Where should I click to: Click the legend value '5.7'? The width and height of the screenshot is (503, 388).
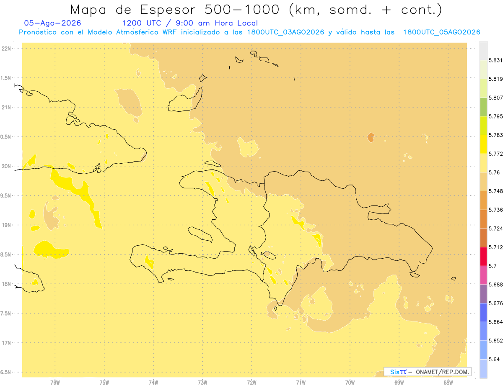(493, 266)
